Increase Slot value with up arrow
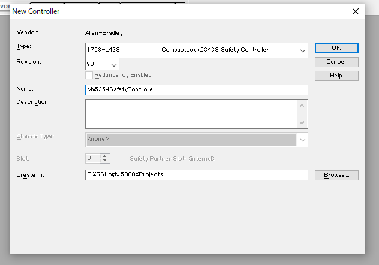 point(105,156)
